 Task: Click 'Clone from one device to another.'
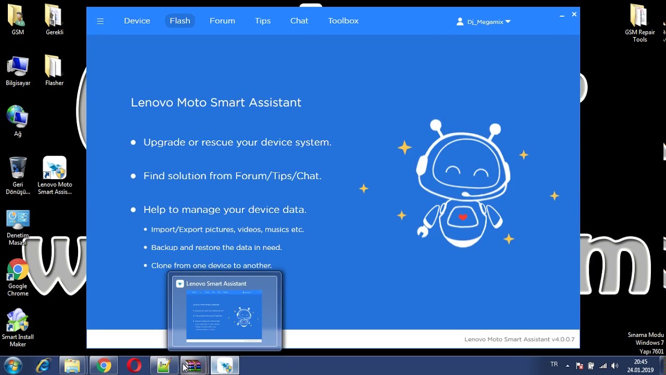[x=211, y=266]
